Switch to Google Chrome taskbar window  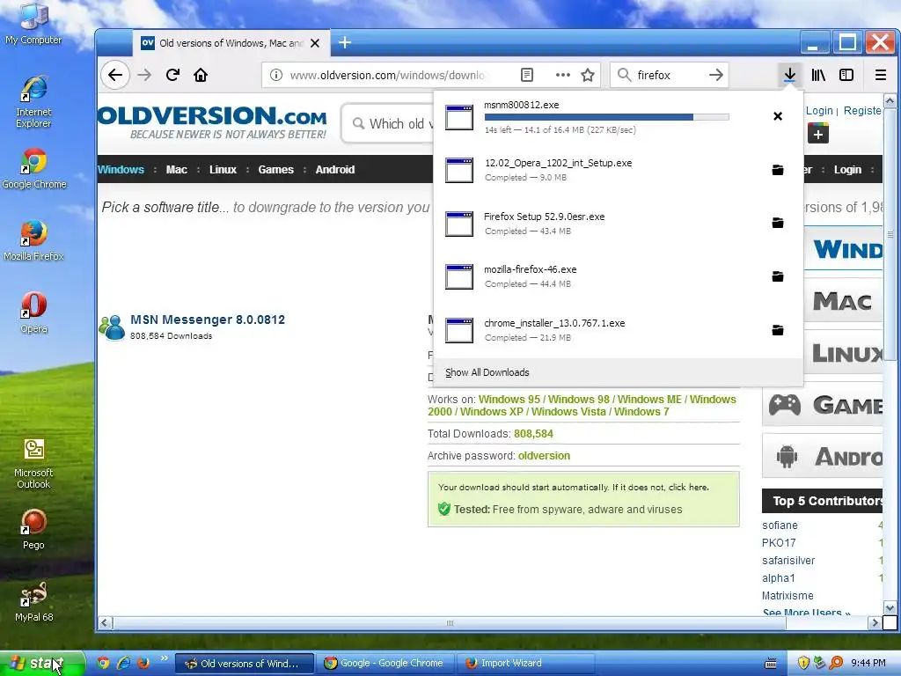tap(385, 664)
